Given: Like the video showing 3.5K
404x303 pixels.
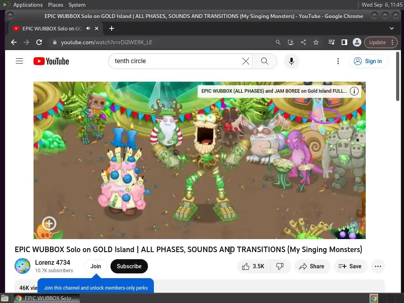Looking at the screenshot, I should coord(254,266).
